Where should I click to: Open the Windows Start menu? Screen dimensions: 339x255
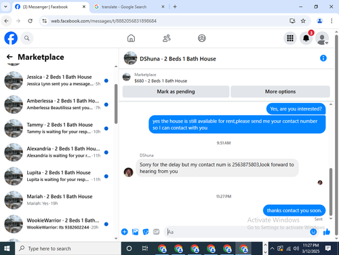7,248
